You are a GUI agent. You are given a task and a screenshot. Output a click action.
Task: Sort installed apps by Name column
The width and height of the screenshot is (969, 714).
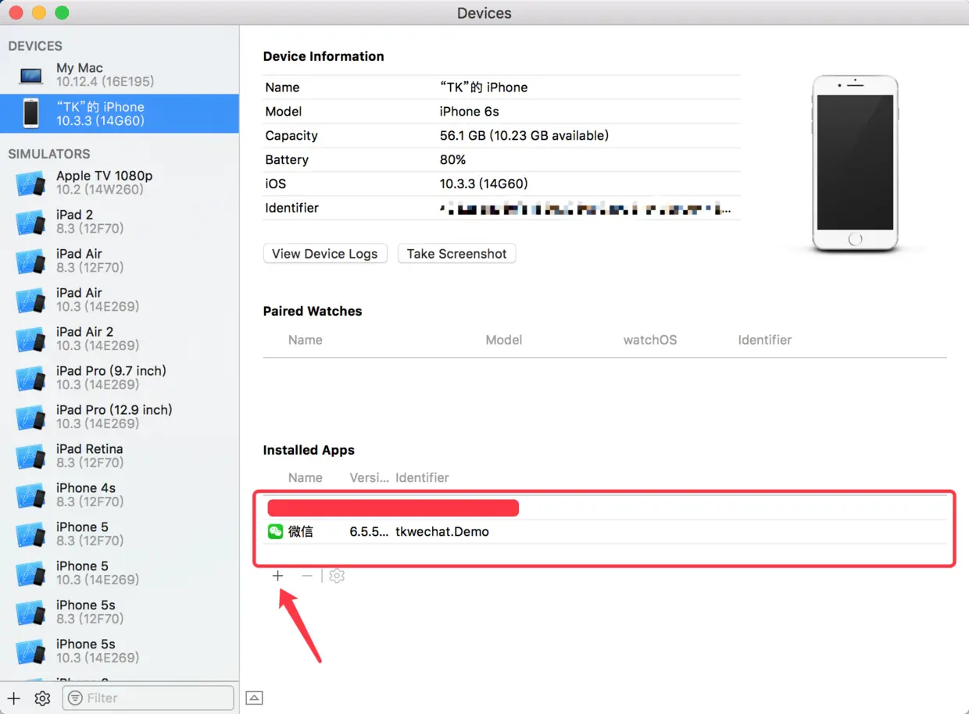pos(306,477)
